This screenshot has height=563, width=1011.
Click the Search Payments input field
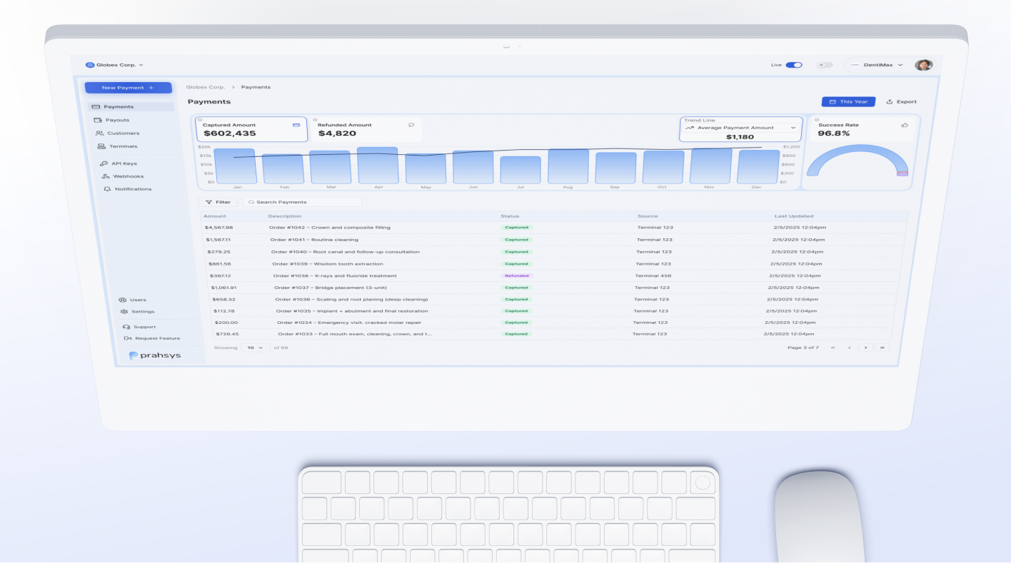click(x=302, y=202)
